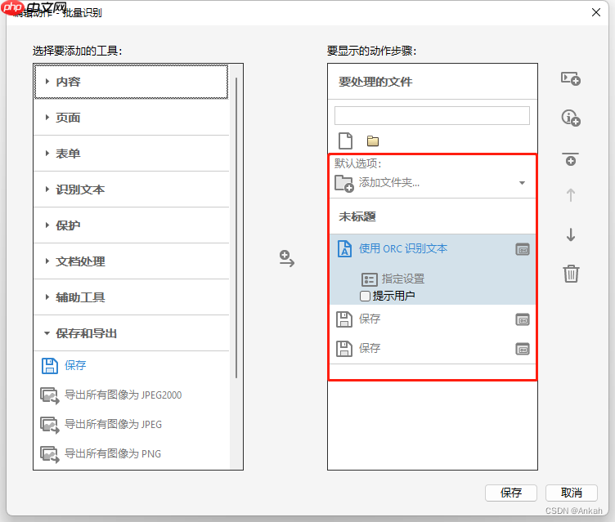Screen dimensions: 615x522
Task: Click the add new panel icon
Action: tap(571, 78)
